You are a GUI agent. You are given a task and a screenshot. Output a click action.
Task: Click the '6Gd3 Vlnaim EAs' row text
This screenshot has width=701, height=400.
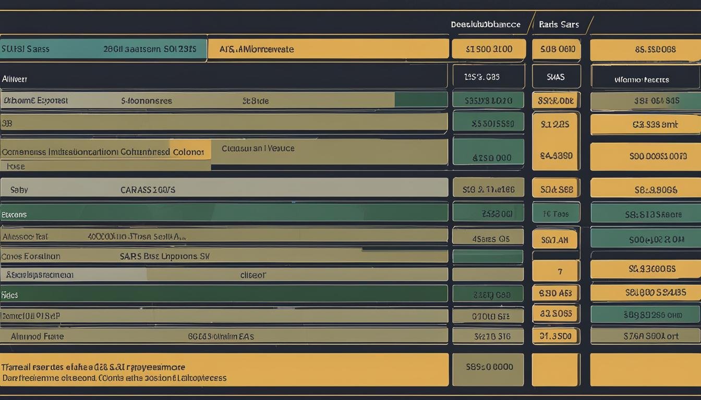221,336
